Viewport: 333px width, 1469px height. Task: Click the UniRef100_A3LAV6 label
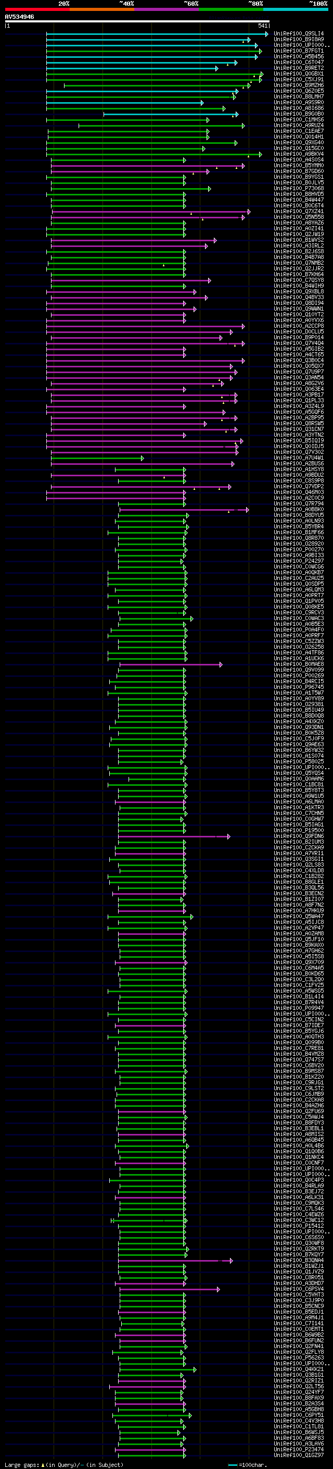pyautogui.click(x=299, y=1443)
